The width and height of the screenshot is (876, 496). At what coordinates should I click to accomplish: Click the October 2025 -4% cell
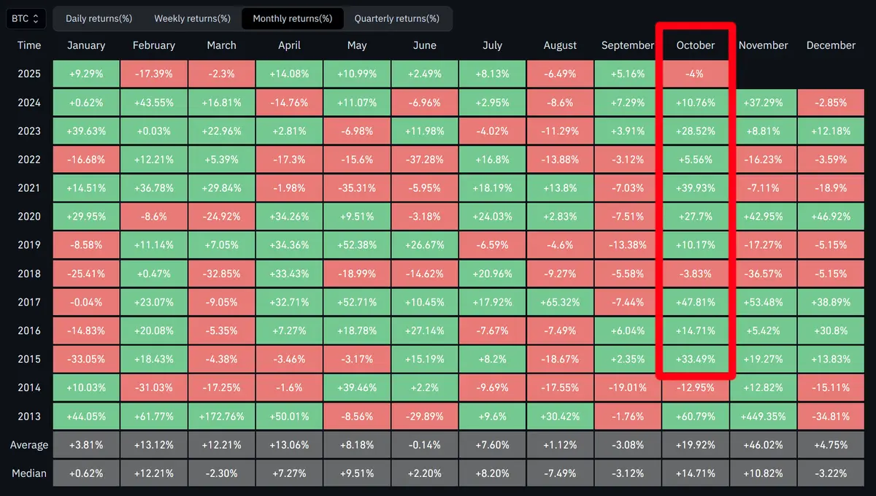coord(695,74)
